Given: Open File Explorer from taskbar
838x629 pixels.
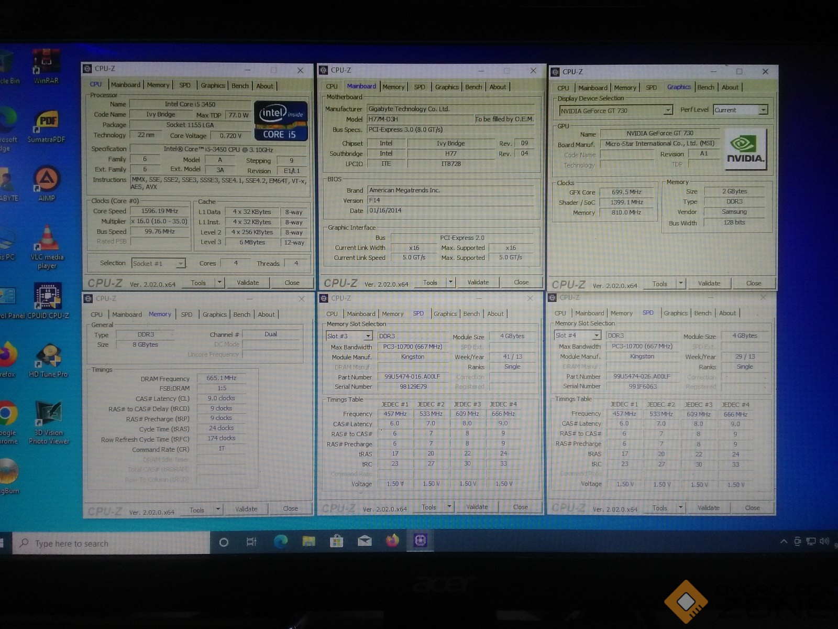Looking at the screenshot, I should pyautogui.click(x=308, y=541).
